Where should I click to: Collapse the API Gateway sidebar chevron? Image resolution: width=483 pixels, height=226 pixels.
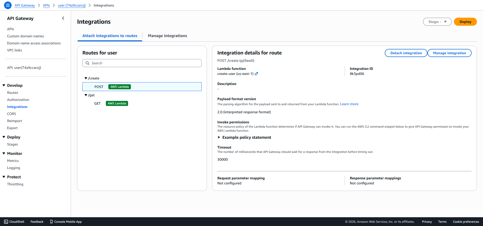click(63, 18)
